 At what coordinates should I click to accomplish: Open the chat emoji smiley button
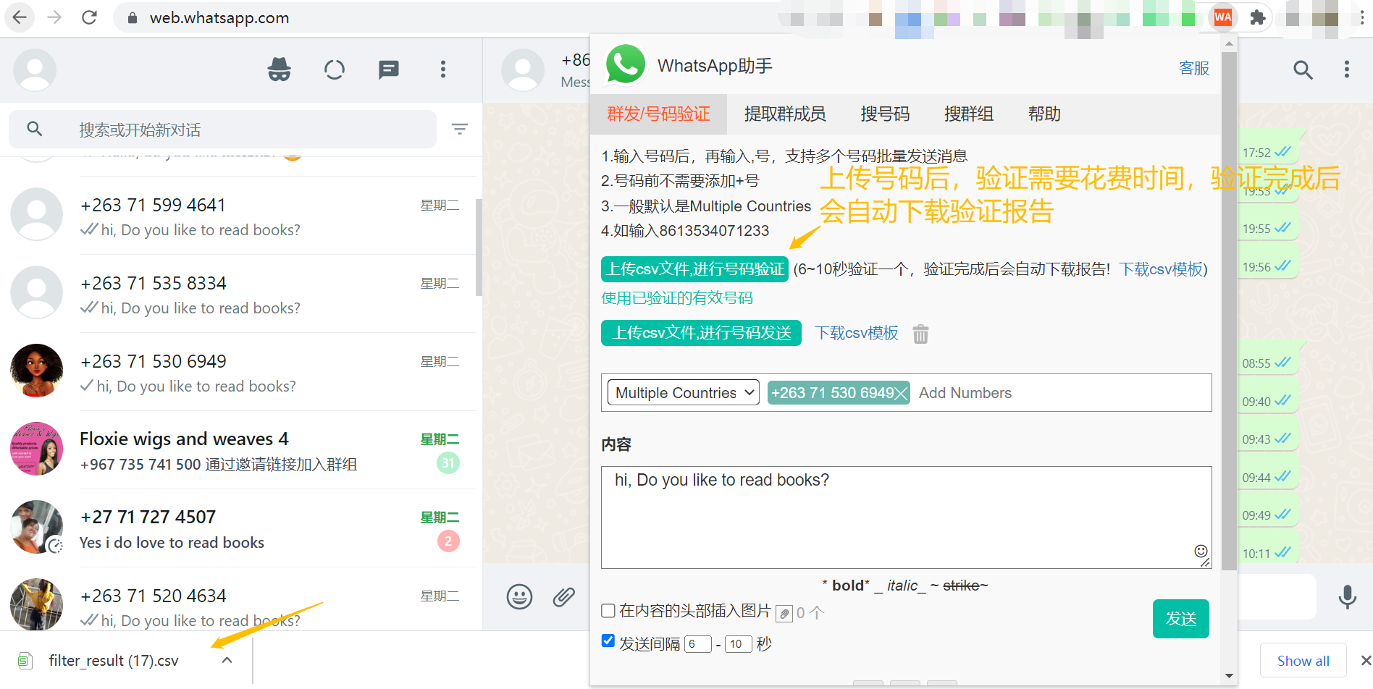tap(519, 597)
